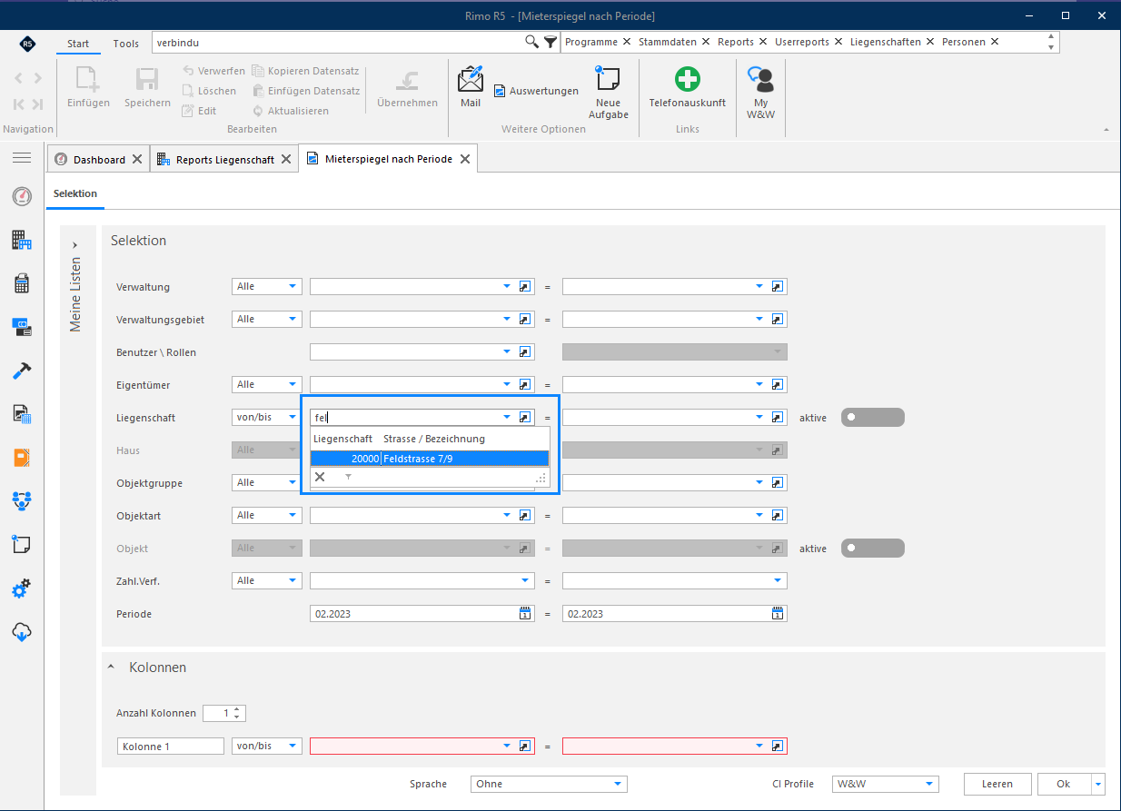Open lookup button for Verwaltung from-field

coord(525,287)
